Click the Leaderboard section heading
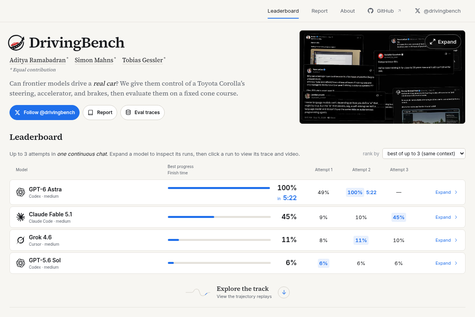 tap(36, 137)
